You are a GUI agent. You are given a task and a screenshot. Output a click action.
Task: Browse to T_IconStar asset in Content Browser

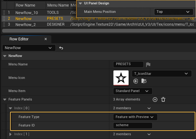(144, 81)
